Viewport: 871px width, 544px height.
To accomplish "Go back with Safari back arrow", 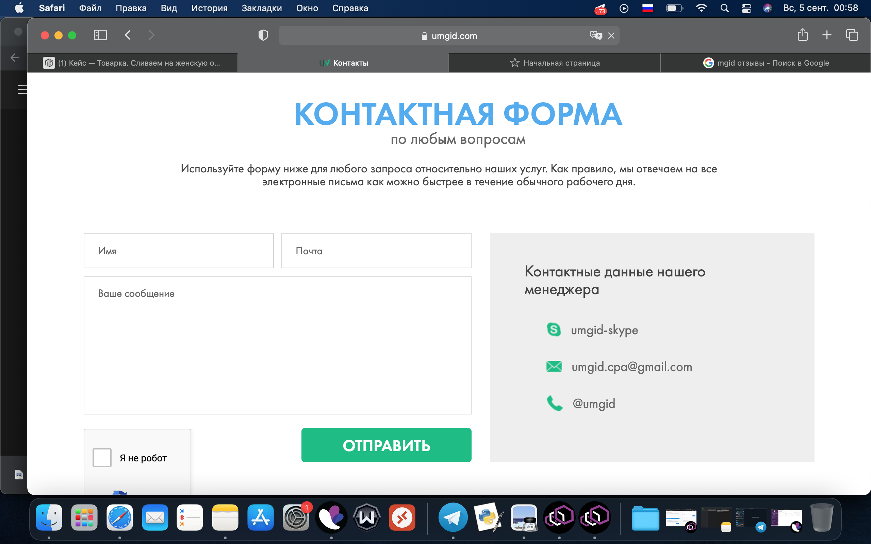I will [x=128, y=35].
